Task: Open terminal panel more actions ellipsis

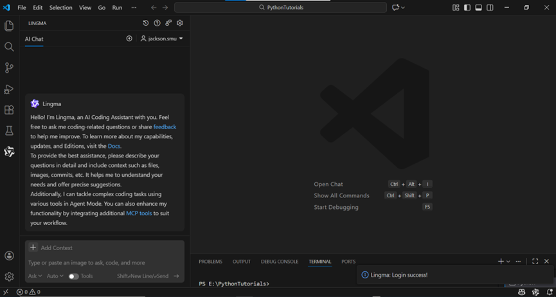Action: (518, 262)
